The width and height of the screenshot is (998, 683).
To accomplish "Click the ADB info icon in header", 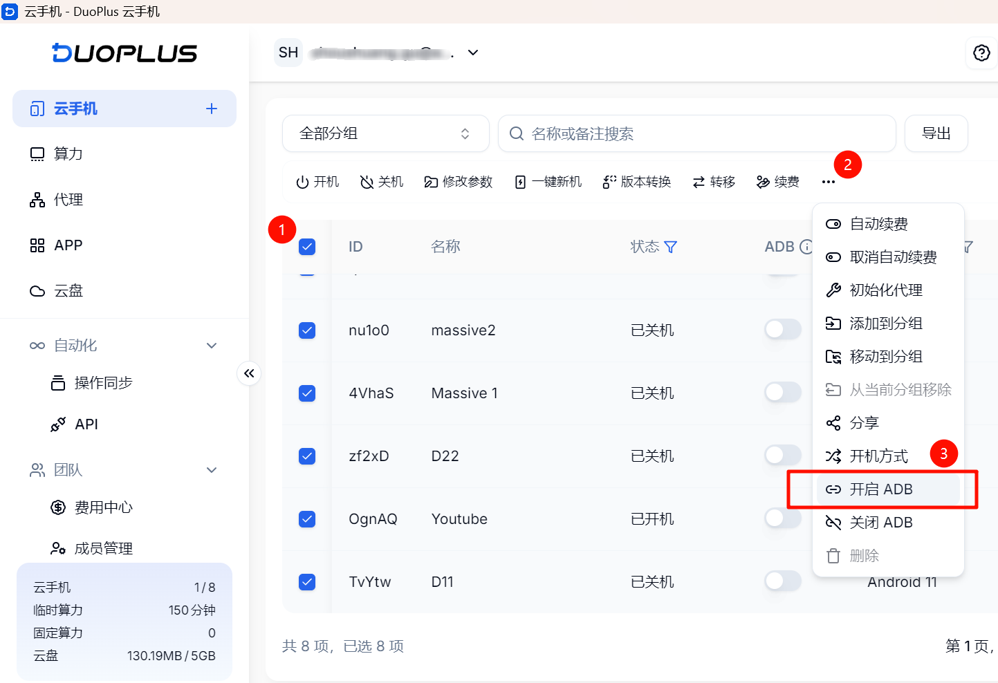I will pyautogui.click(x=806, y=247).
